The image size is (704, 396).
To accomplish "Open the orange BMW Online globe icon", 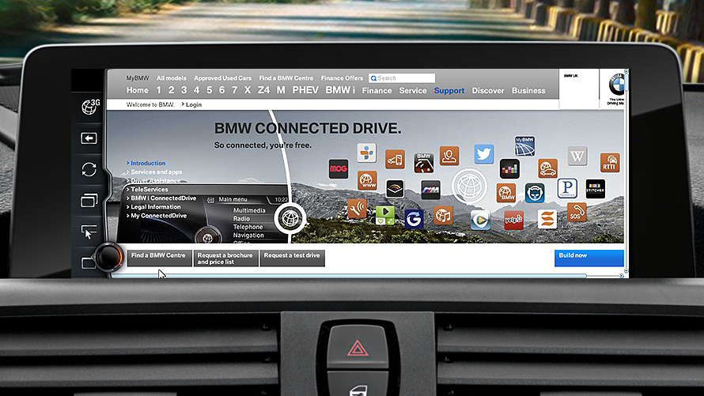I will point(506,193).
